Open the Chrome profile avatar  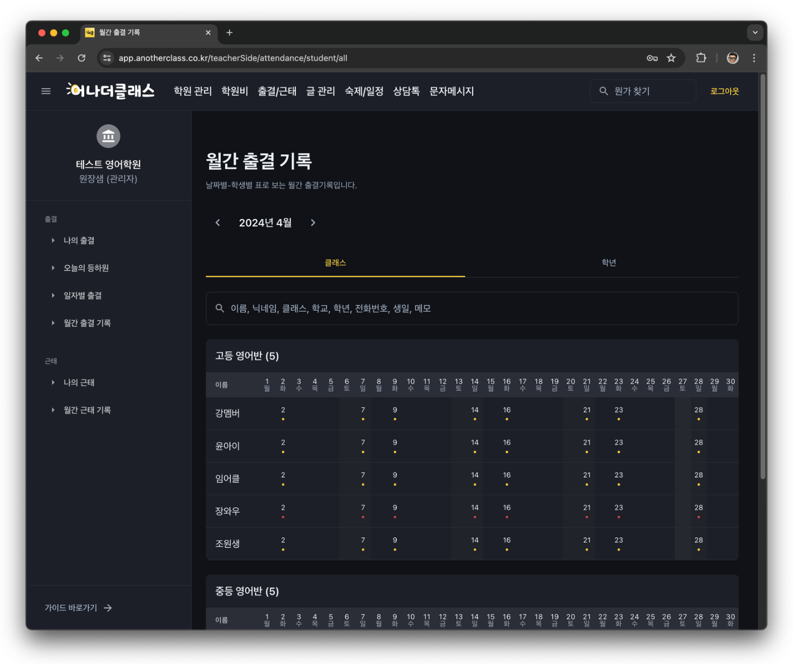pyautogui.click(x=732, y=58)
